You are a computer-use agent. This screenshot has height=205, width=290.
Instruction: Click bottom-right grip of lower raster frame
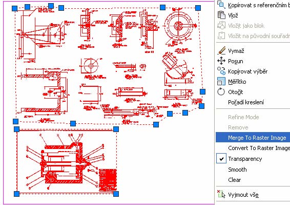coord(116,194)
